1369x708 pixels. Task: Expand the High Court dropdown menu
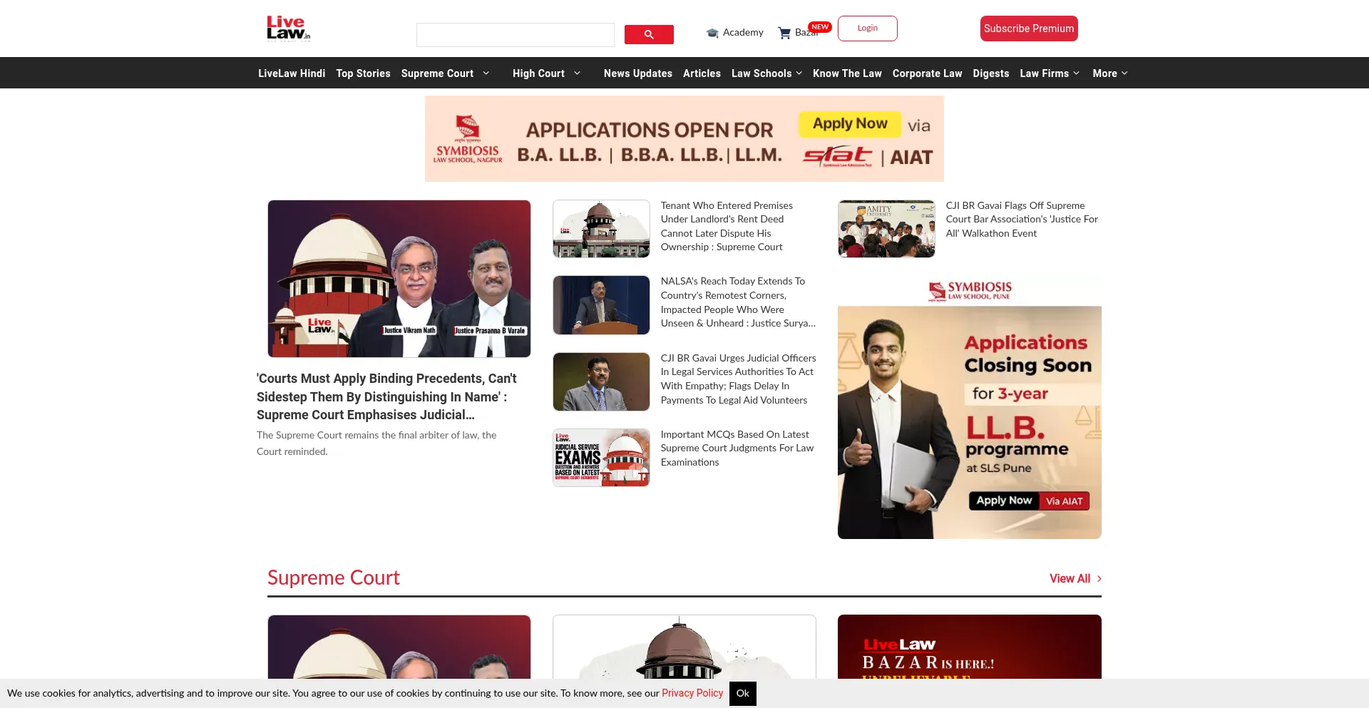(577, 73)
